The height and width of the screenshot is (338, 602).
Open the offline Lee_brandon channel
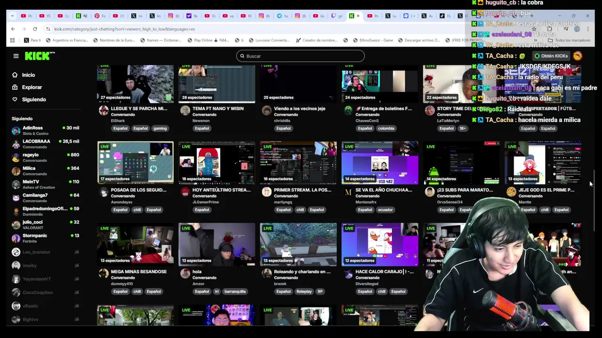(x=45, y=252)
